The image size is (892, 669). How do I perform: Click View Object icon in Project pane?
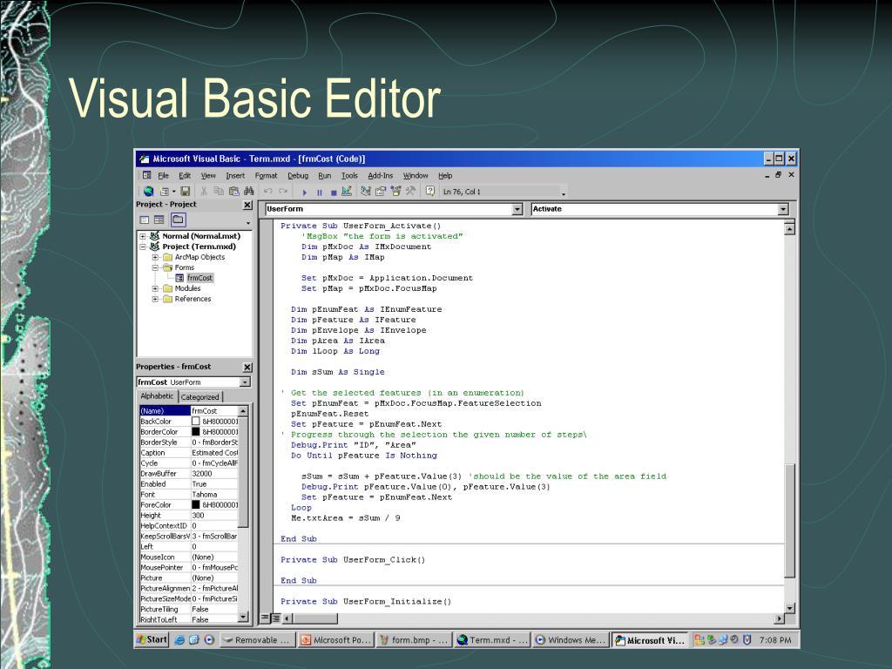point(159,220)
